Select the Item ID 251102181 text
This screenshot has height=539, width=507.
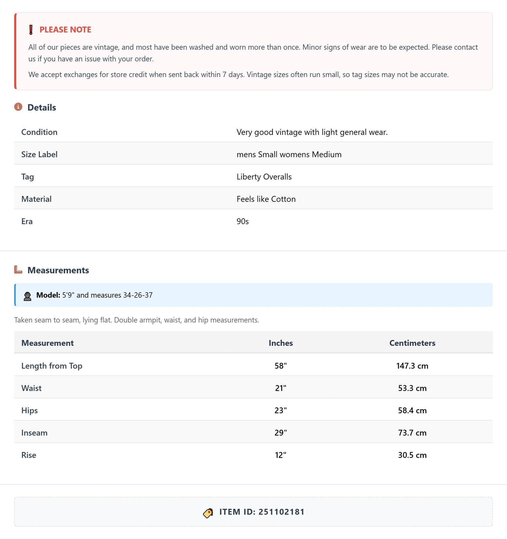pyautogui.click(x=262, y=512)
